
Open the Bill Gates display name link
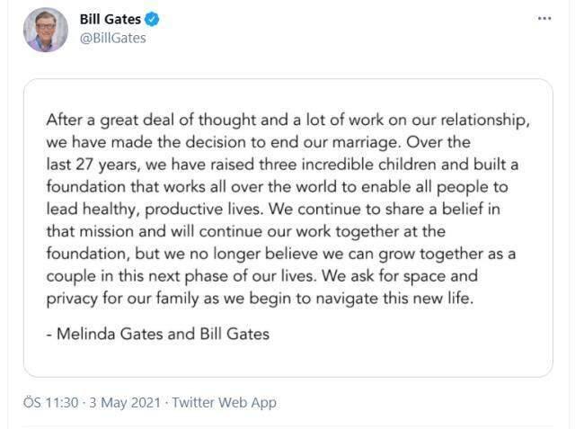110,19
